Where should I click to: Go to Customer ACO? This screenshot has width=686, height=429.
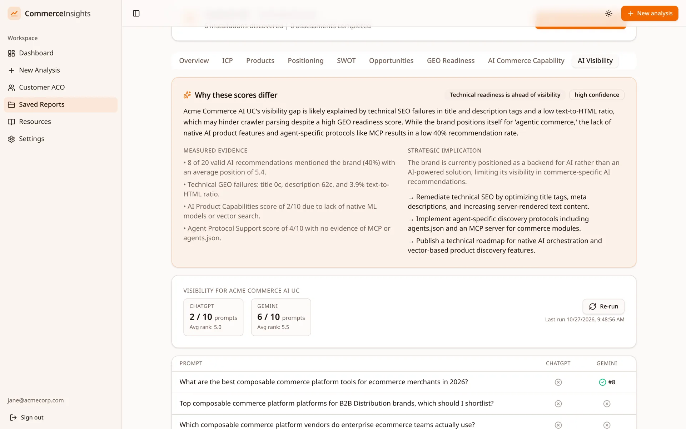click(61, 87)
